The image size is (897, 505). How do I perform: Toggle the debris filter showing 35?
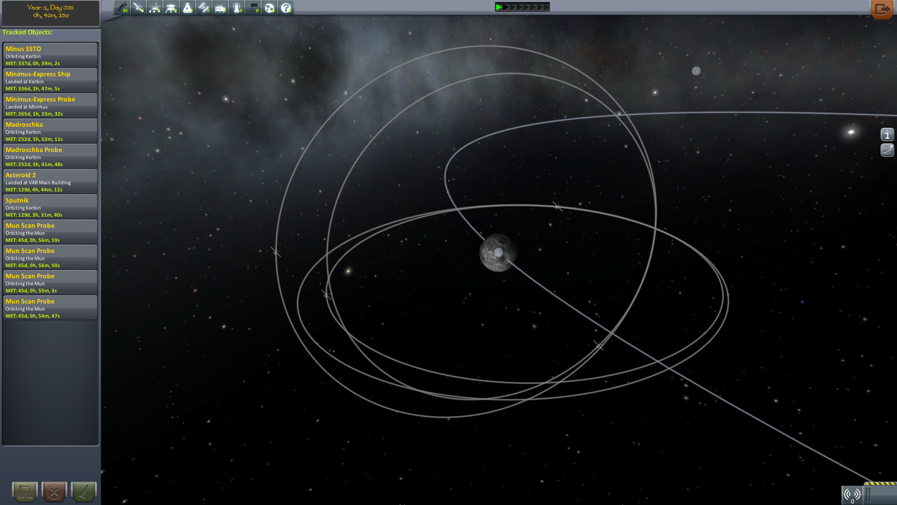[123, 8]
